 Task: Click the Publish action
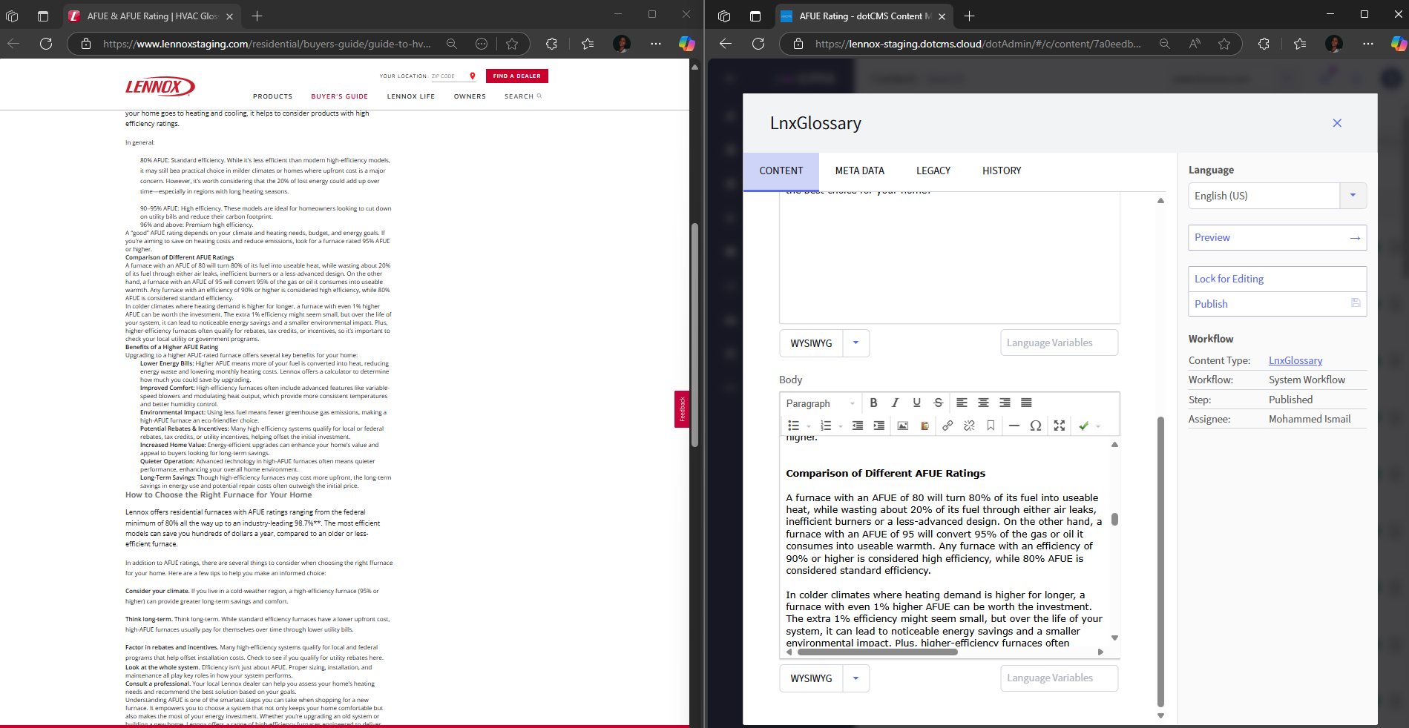click(1277, 304)
